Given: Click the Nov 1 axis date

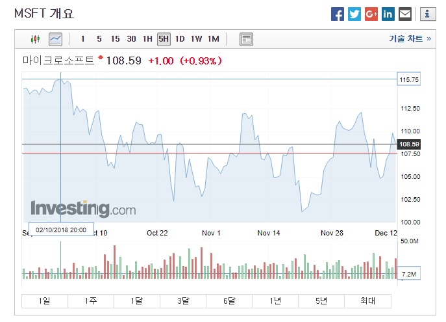Looking at the screenshot, I should (211, 233).
